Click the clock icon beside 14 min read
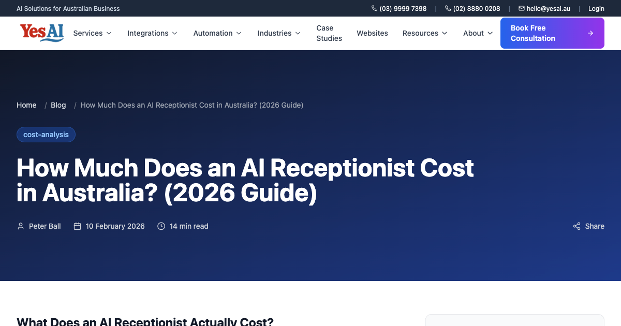The width and height of the screenshot is (621, 326). pos(161,226)
